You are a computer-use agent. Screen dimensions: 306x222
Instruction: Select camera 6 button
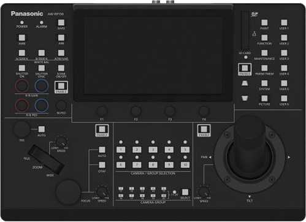(121, 165)
